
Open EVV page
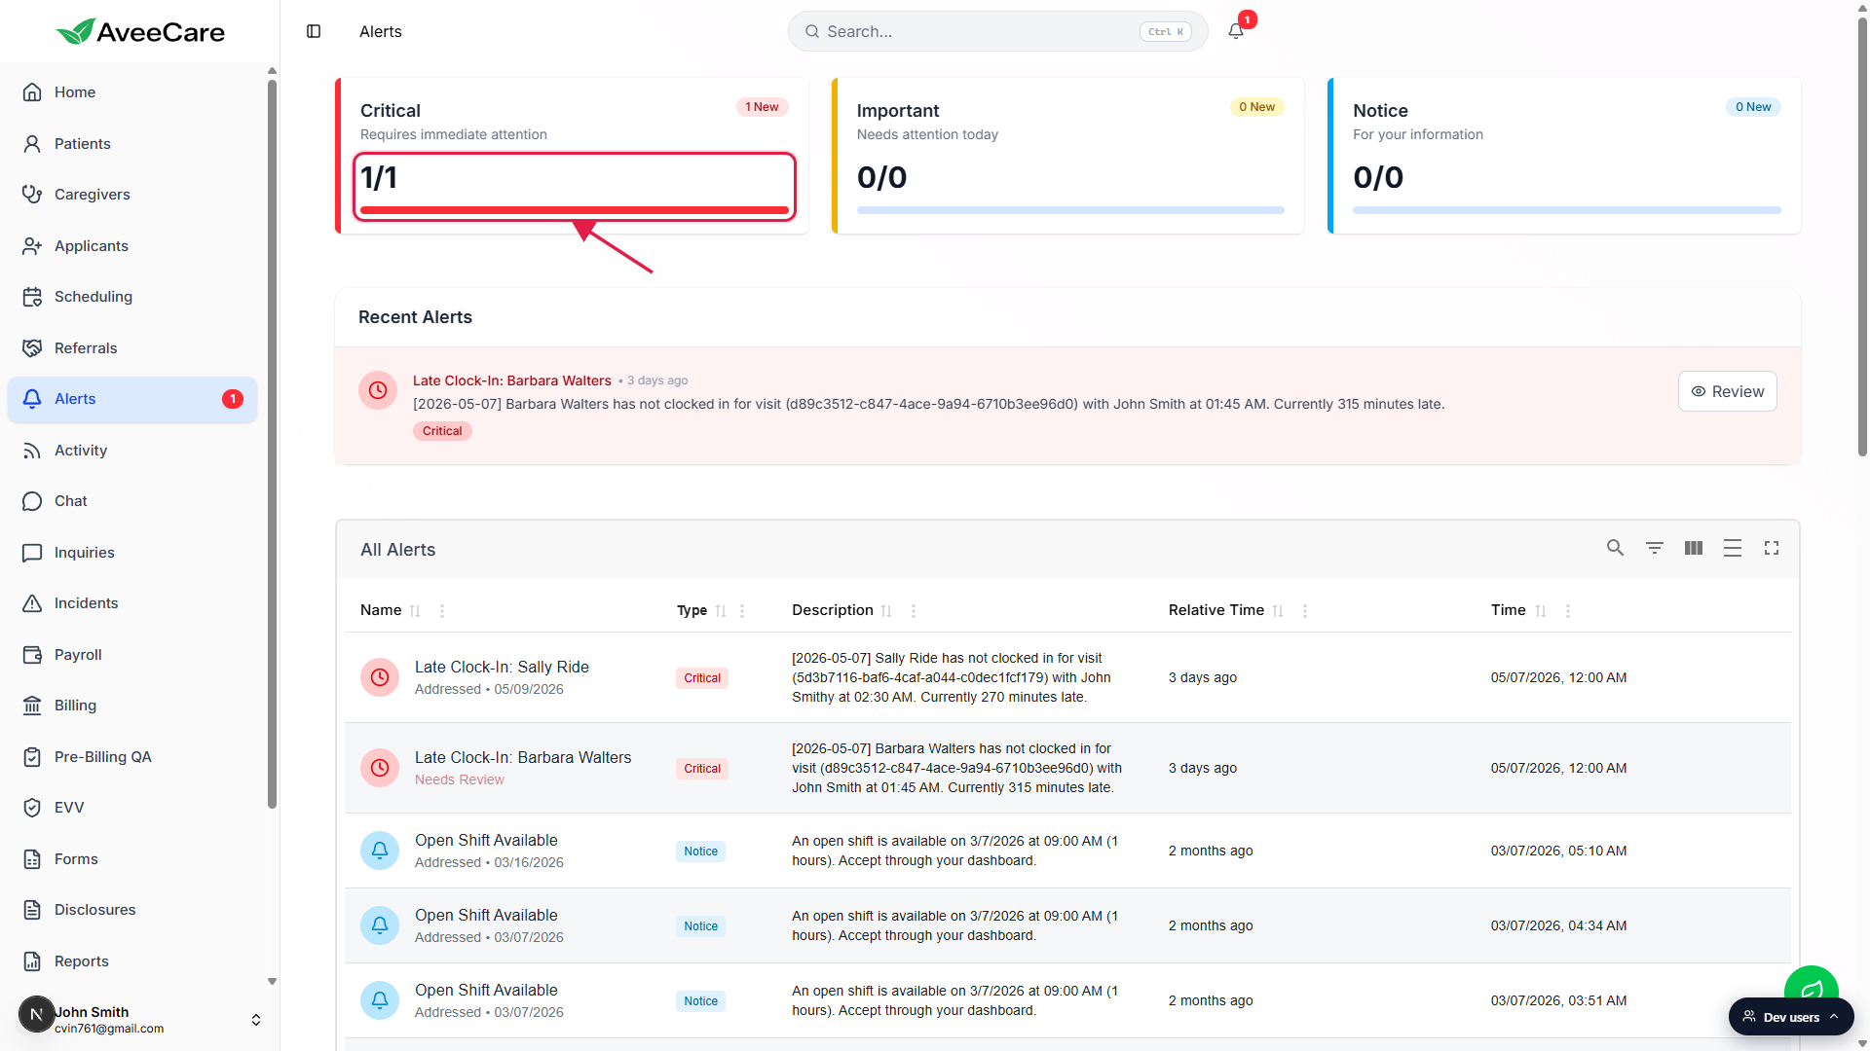pos(132,808)
